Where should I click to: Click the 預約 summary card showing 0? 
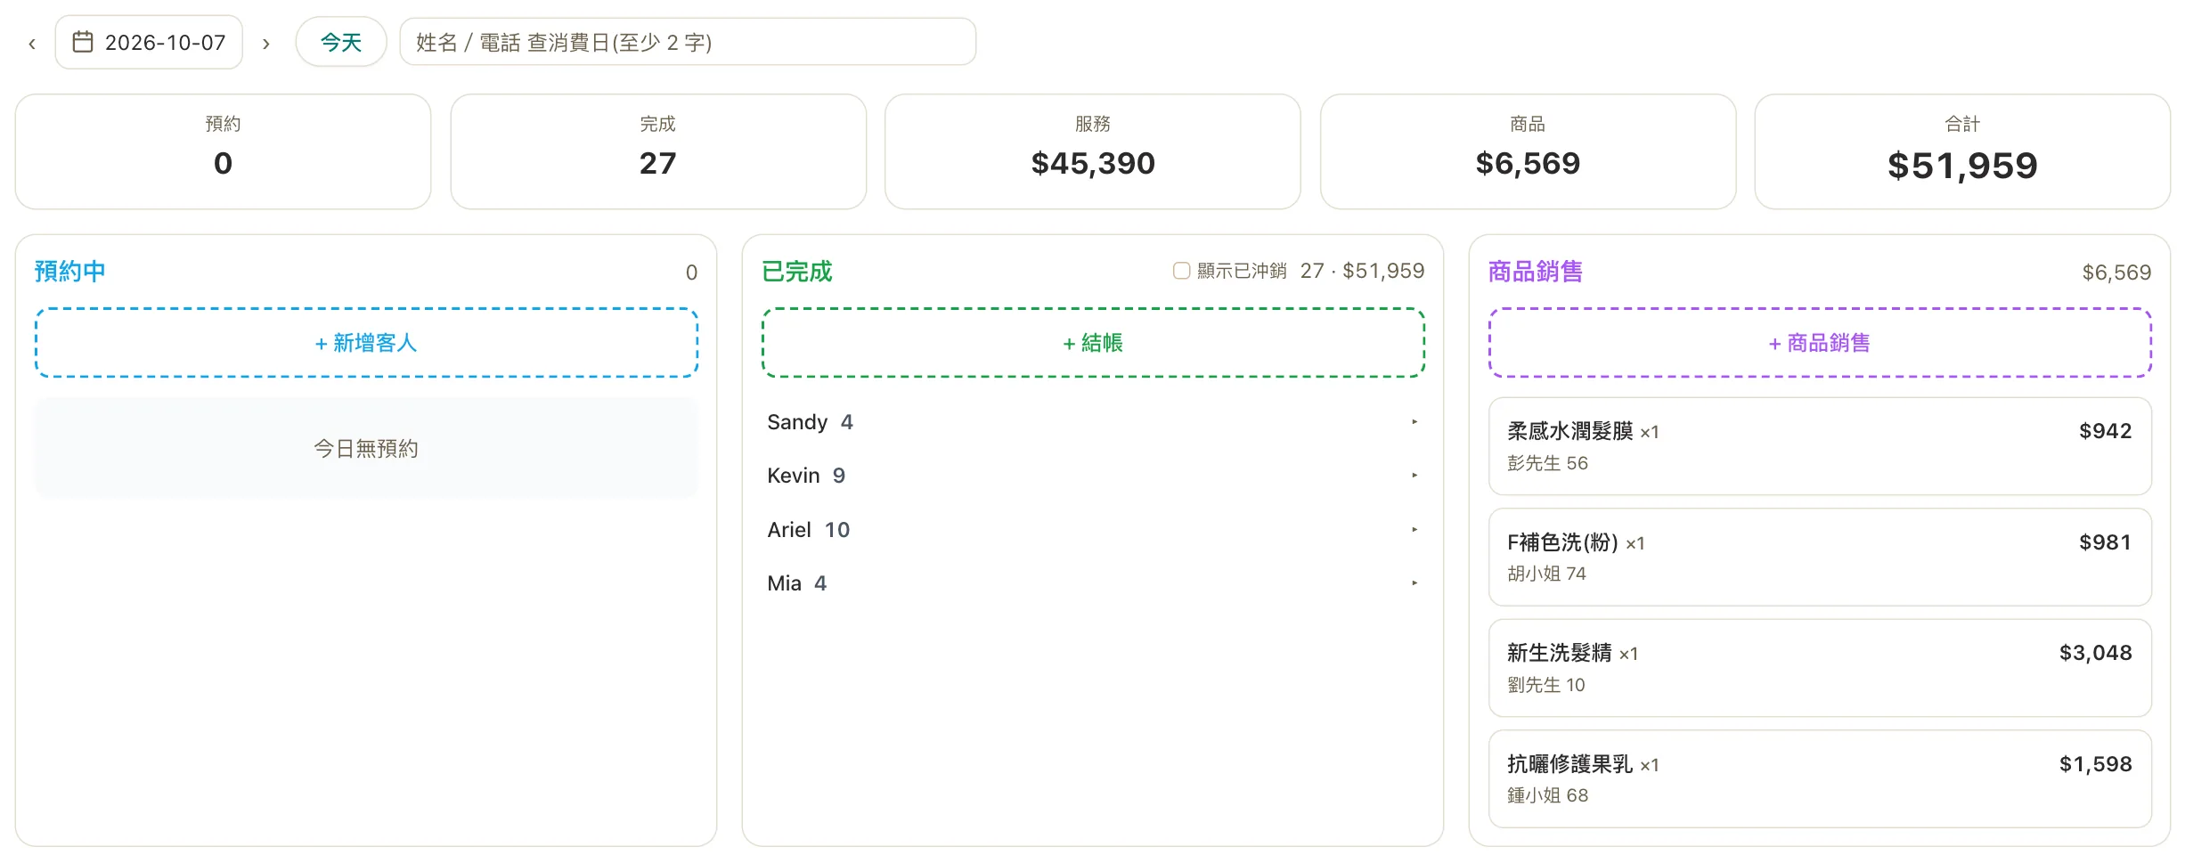[x=223, y=151]
